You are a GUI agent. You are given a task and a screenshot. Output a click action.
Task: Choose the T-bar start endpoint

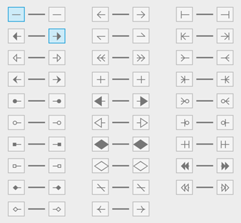(184, 14)
